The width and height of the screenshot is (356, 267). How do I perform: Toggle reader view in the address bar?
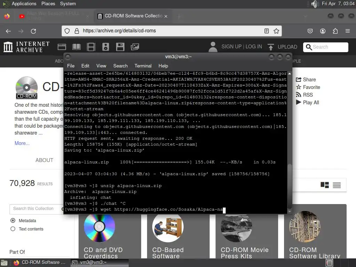(267, 31)
